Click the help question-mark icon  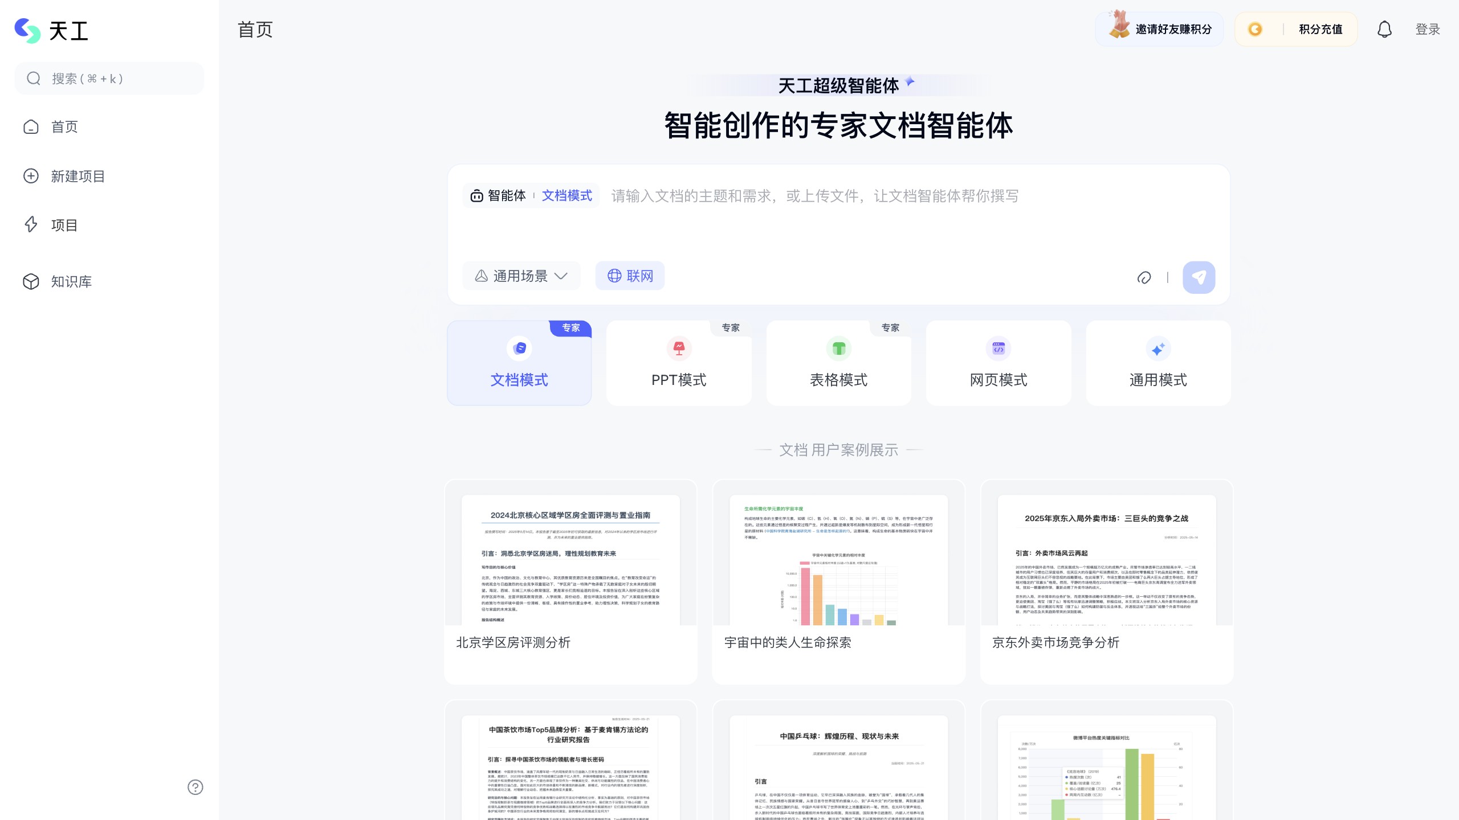click(x=195, y=787)
